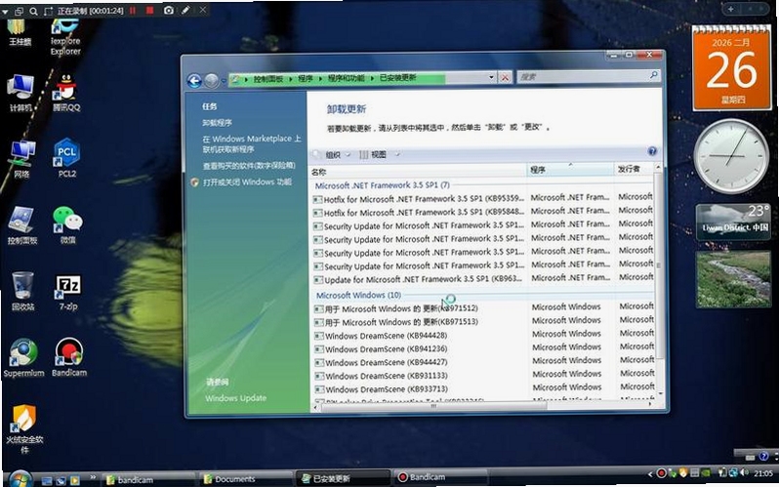The image size is (779, 487).
Task: Select the Internet Explorer desktop icon
Action: click(x=65, y=37)
